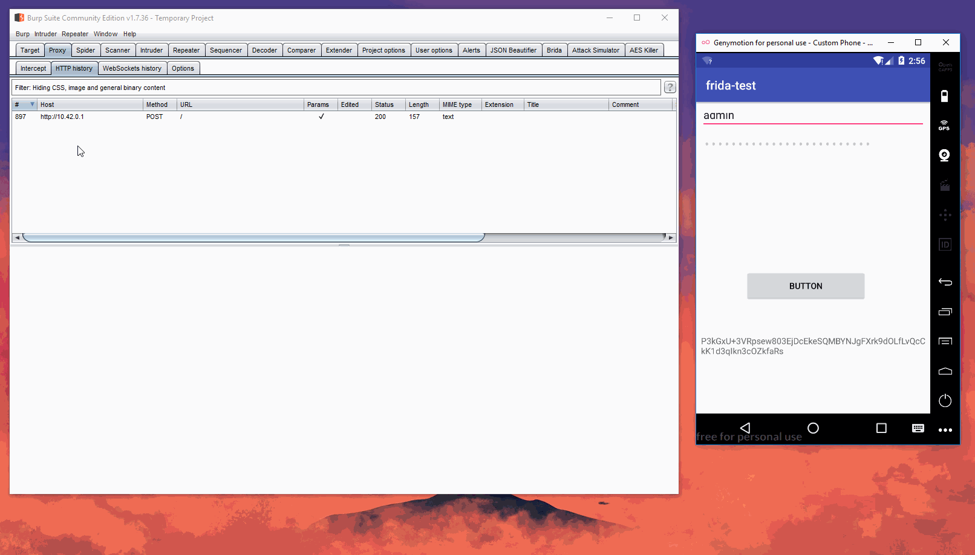The width and height of the screenshot is (975, 555).
Task: Open the JSON Beautifier tab
Action: 513,50
